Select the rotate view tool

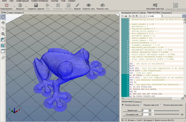click(x=3, y=17)
